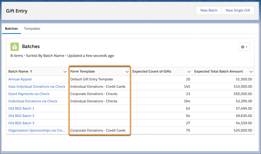The image size is (261, 154).
Task: Click the Default Gift Entry Template cell
Action: (x=92, y=79)
